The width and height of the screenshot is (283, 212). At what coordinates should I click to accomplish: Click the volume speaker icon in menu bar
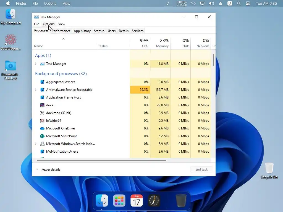tap(211, 3)
